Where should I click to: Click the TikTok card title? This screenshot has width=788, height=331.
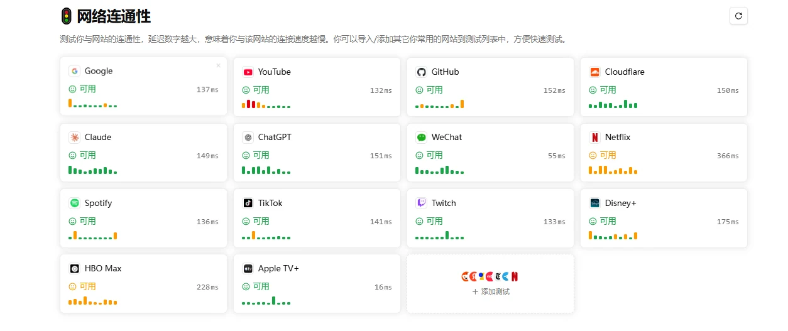pos(270,203)
